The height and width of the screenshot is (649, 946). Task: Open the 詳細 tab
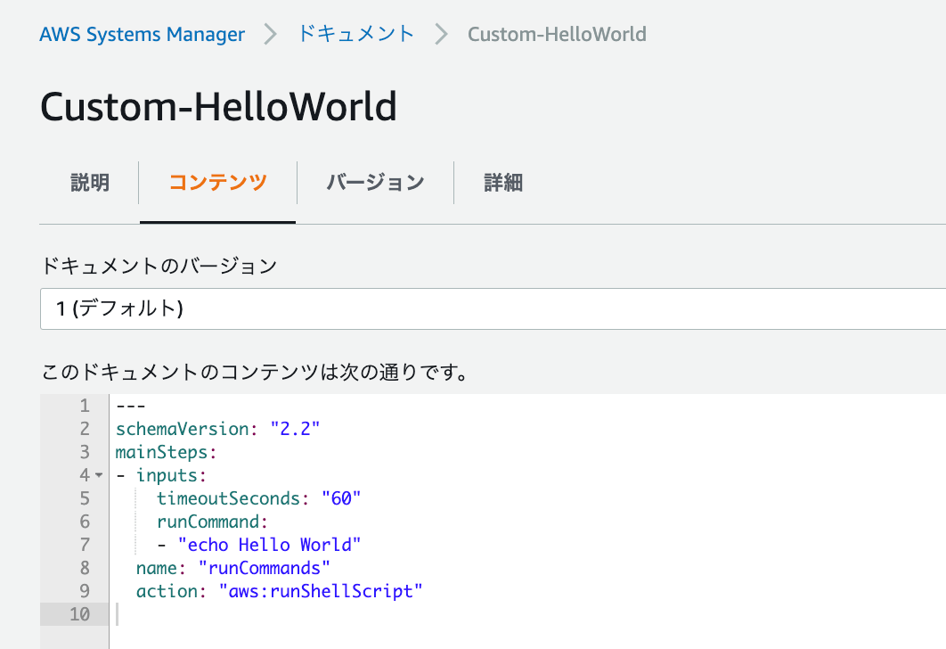pyautogui.click(x=503, y=183)
